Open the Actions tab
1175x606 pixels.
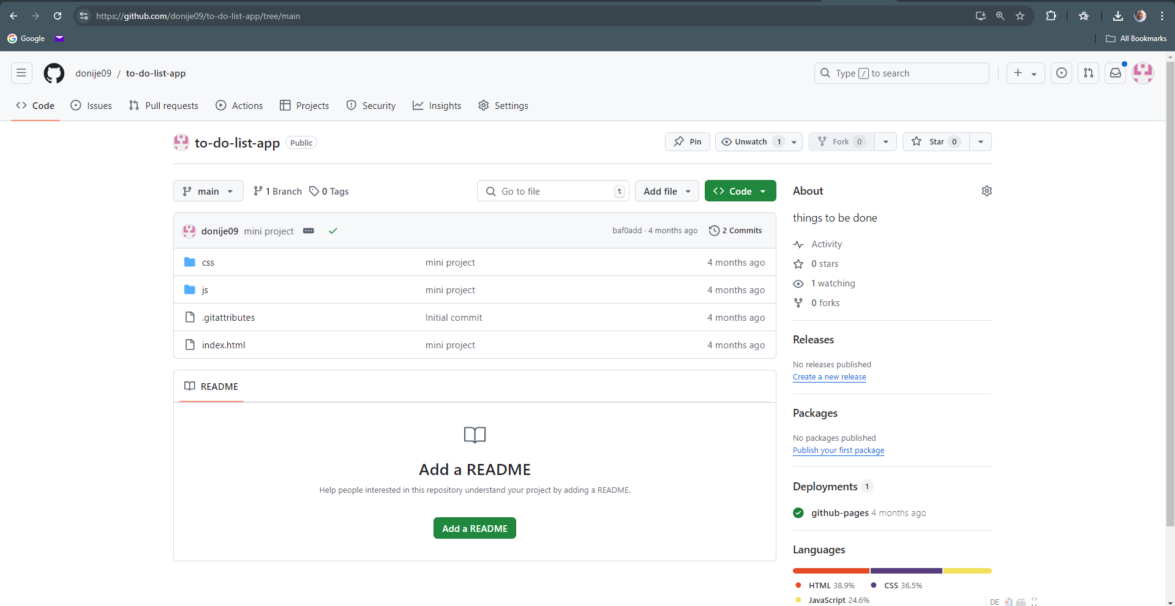click(x=239, y=106)
